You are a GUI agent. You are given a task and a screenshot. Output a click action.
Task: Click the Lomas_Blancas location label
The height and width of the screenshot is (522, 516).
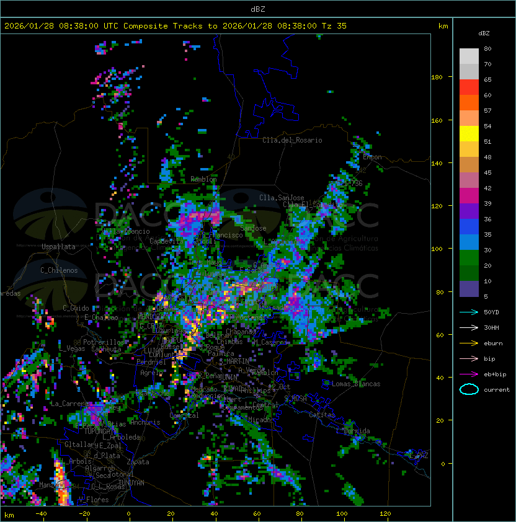coord(356,384)
